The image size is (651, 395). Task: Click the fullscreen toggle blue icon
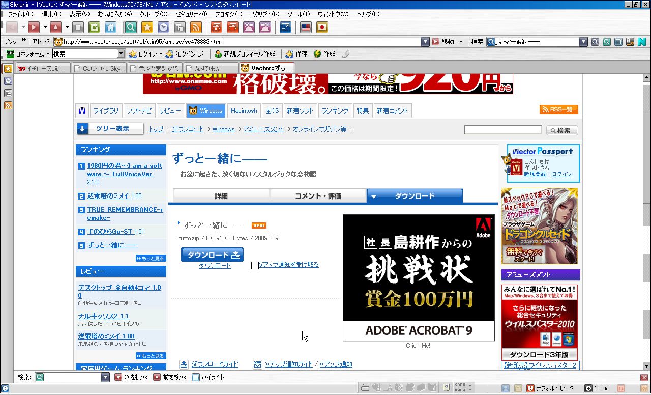[x=286, y=27]
